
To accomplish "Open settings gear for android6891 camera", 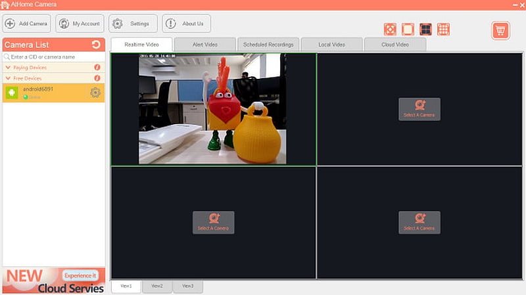I will click(95, 93).
